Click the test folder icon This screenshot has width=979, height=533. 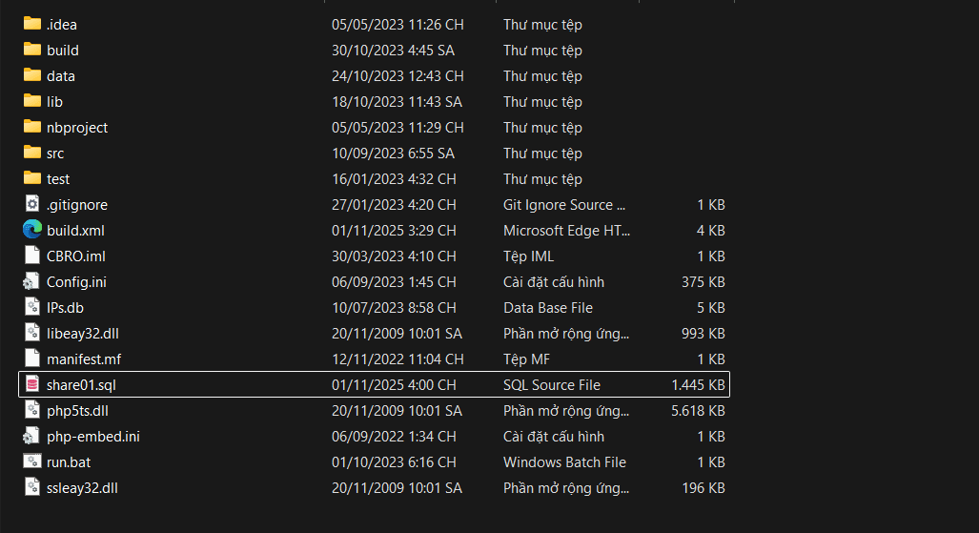pyautogui.click(x=31, y=178)
